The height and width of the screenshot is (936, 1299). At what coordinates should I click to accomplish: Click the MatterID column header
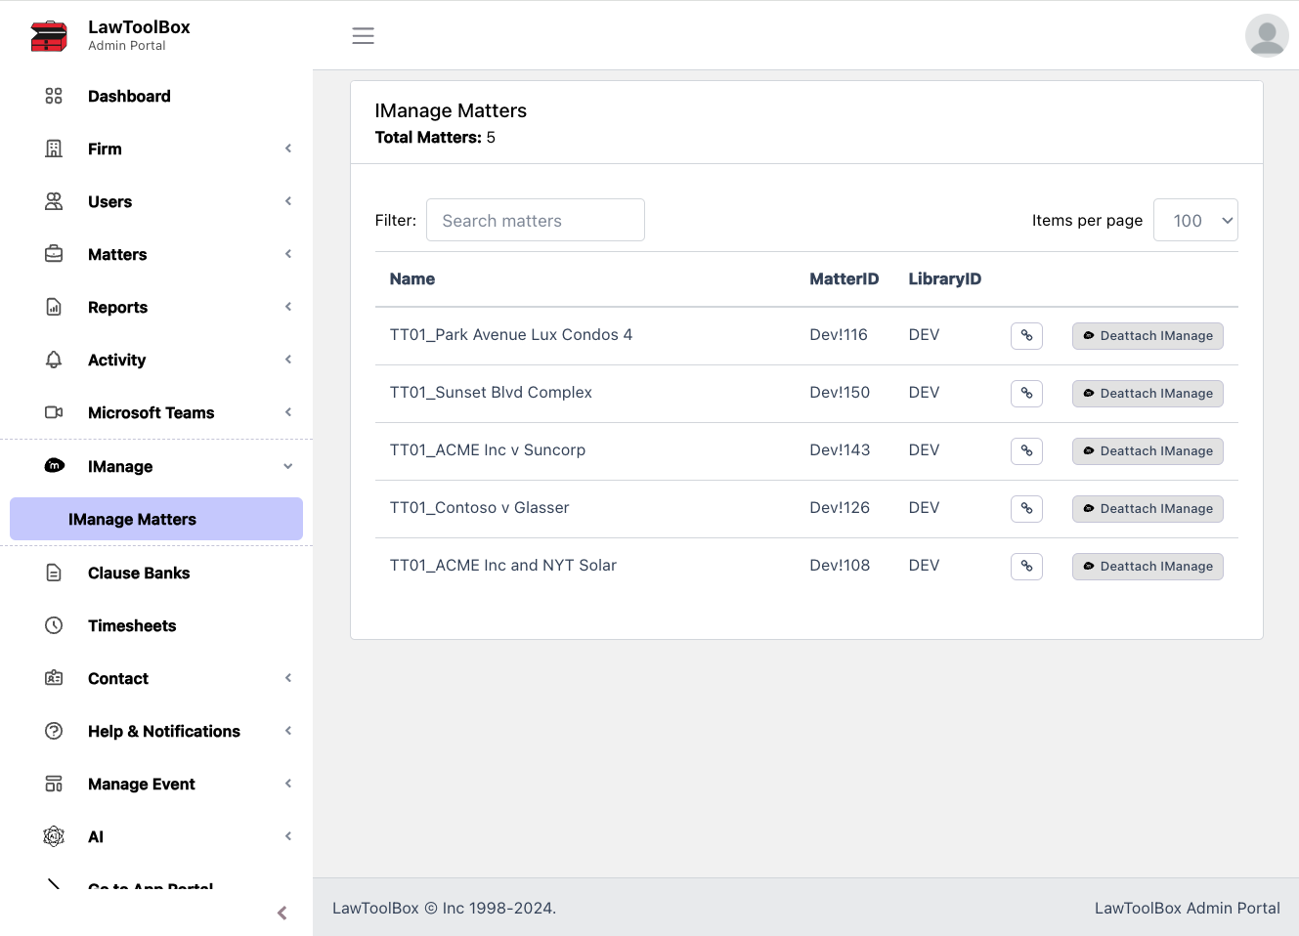pos(844,278)
